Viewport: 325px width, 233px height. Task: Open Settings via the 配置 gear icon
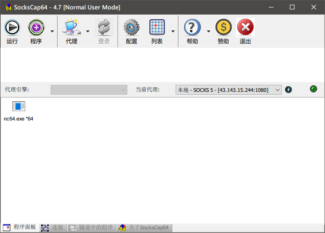[x=132, y=27]
